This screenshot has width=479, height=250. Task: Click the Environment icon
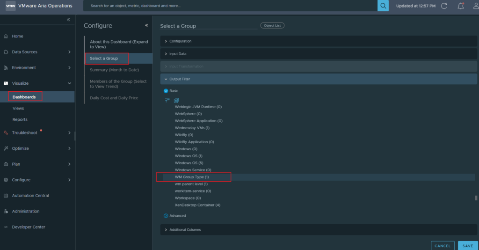point(6,67)
